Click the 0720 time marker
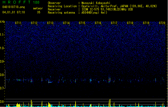168x107 pixels. tap(162, 23)
